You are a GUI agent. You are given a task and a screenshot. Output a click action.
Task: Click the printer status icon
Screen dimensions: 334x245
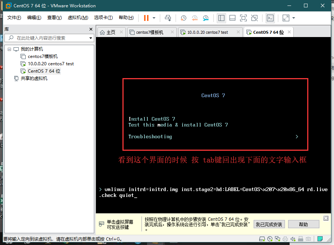click(285, 239)
